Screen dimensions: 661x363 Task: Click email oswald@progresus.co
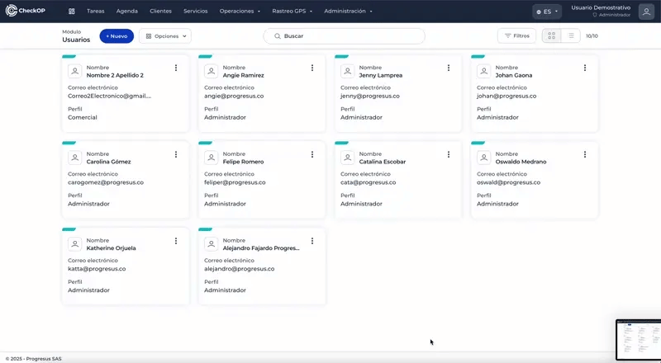click(509, 182)
